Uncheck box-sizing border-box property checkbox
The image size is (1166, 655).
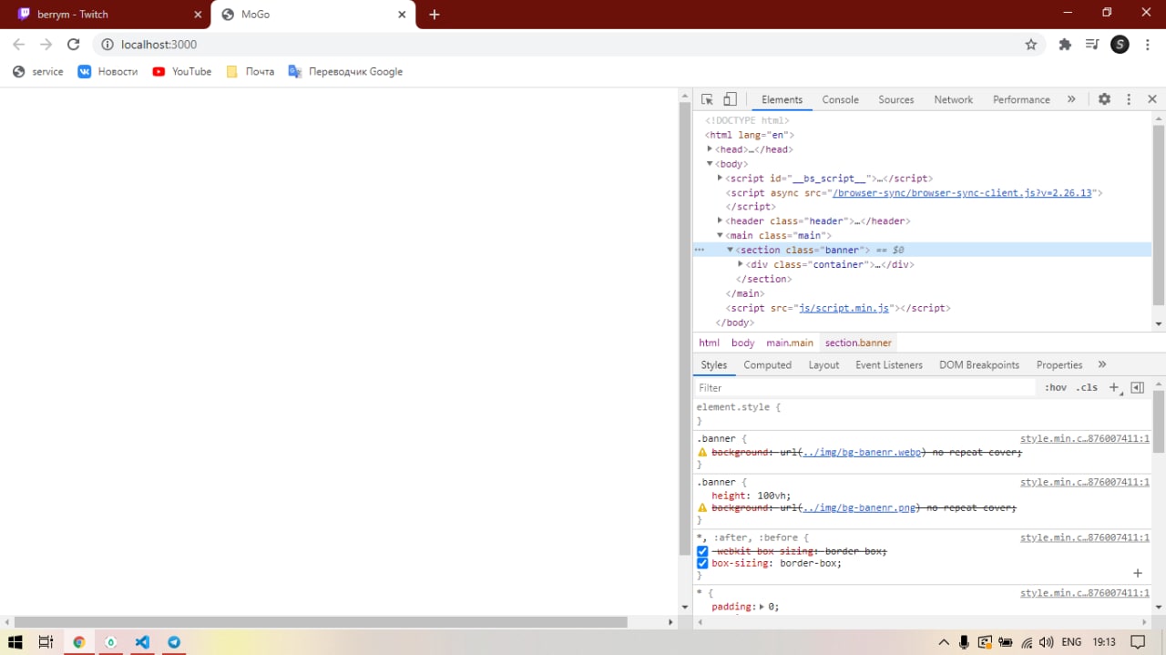(x=702, y=564)
